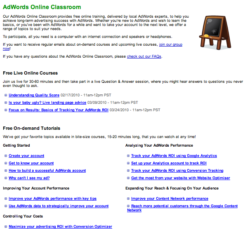245x234 pixels.
Task: Open Is your baby ugly landing page advice link
Action: pos(47,103)
